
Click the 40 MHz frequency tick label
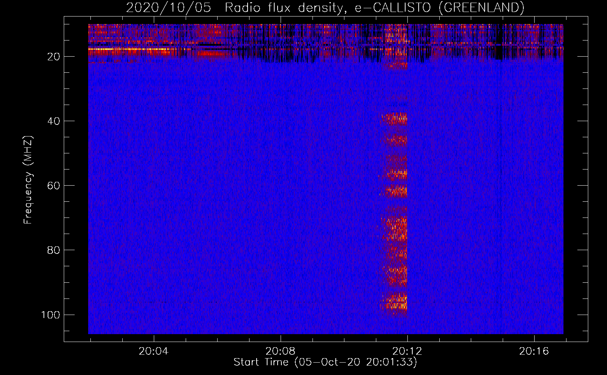click(x=54, y=121)
